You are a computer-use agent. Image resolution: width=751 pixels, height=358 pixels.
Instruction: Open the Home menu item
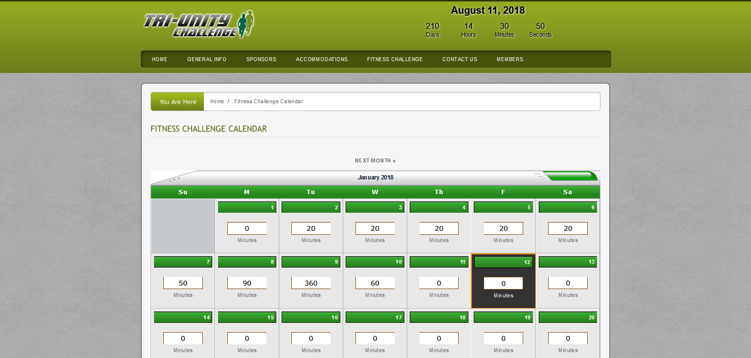(159, 59)
